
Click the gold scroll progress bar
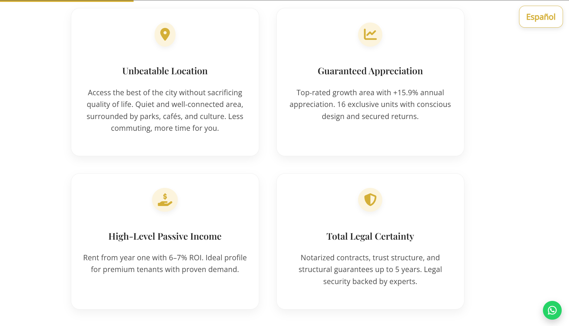click(x=67, y=1)
